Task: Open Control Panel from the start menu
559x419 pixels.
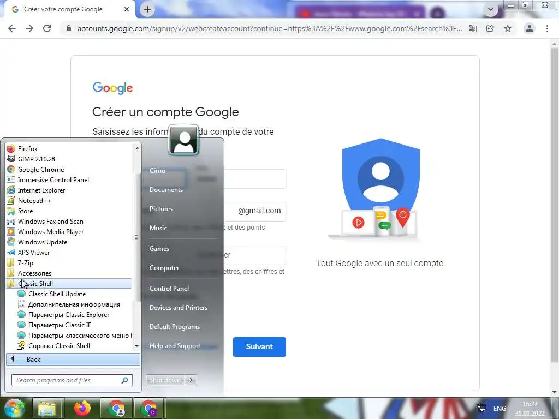Action: tap(169, 288)
